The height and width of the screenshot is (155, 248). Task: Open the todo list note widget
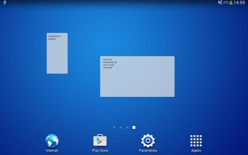click(137, 77)
